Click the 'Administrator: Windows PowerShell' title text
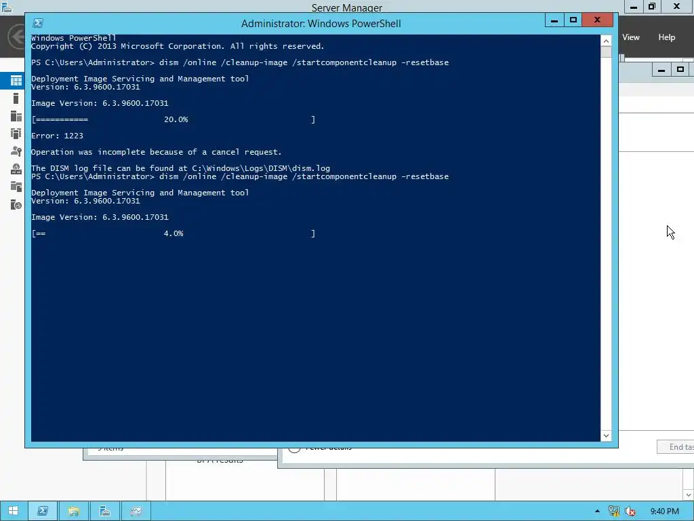This screenshot has height=521, width=694. [x=321, y=24]
